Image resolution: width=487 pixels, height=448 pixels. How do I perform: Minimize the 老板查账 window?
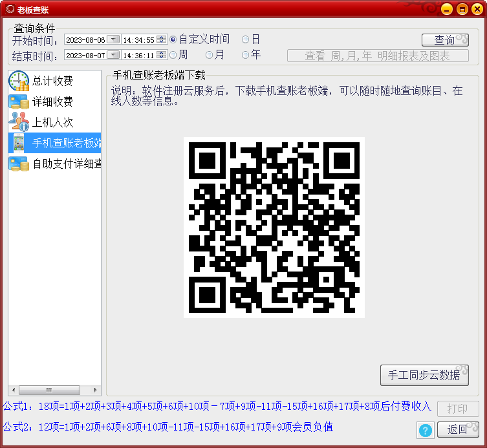(x=447, y=9)
